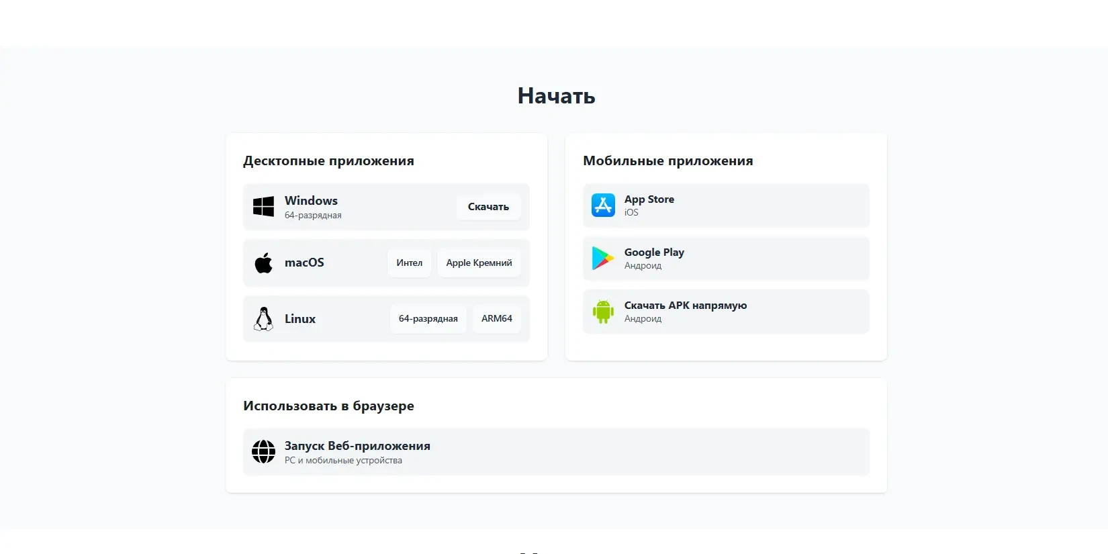The image size is (1108, 554).
Task: Launch Запуск Веб-приложения
Action: 556,452
